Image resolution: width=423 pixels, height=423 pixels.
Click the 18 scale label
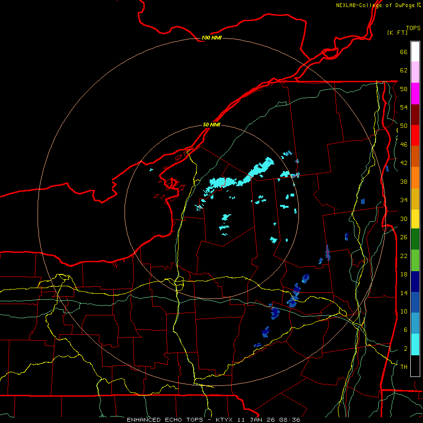point(404,274)
